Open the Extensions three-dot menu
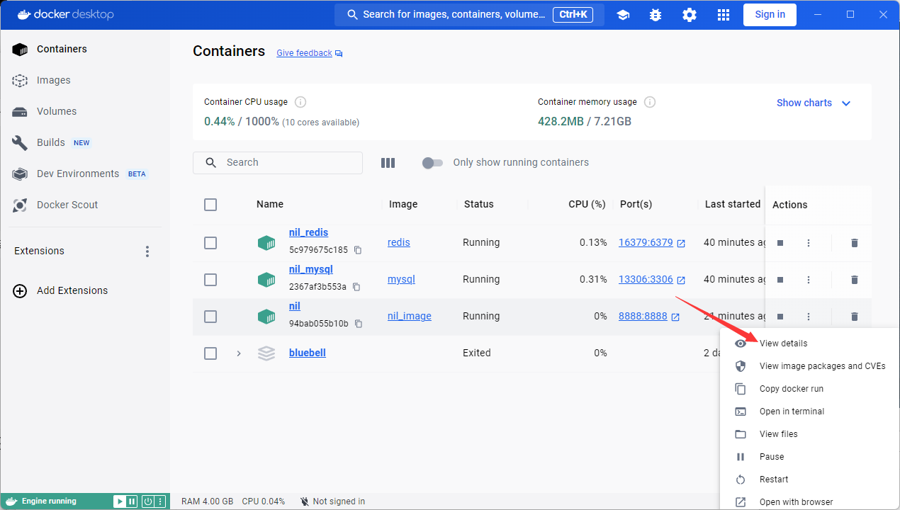900x510 pixels. click(x=147, y=251)
